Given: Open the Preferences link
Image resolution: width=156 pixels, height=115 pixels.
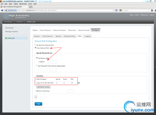Looking at the screenshot, I should point(144,15).
